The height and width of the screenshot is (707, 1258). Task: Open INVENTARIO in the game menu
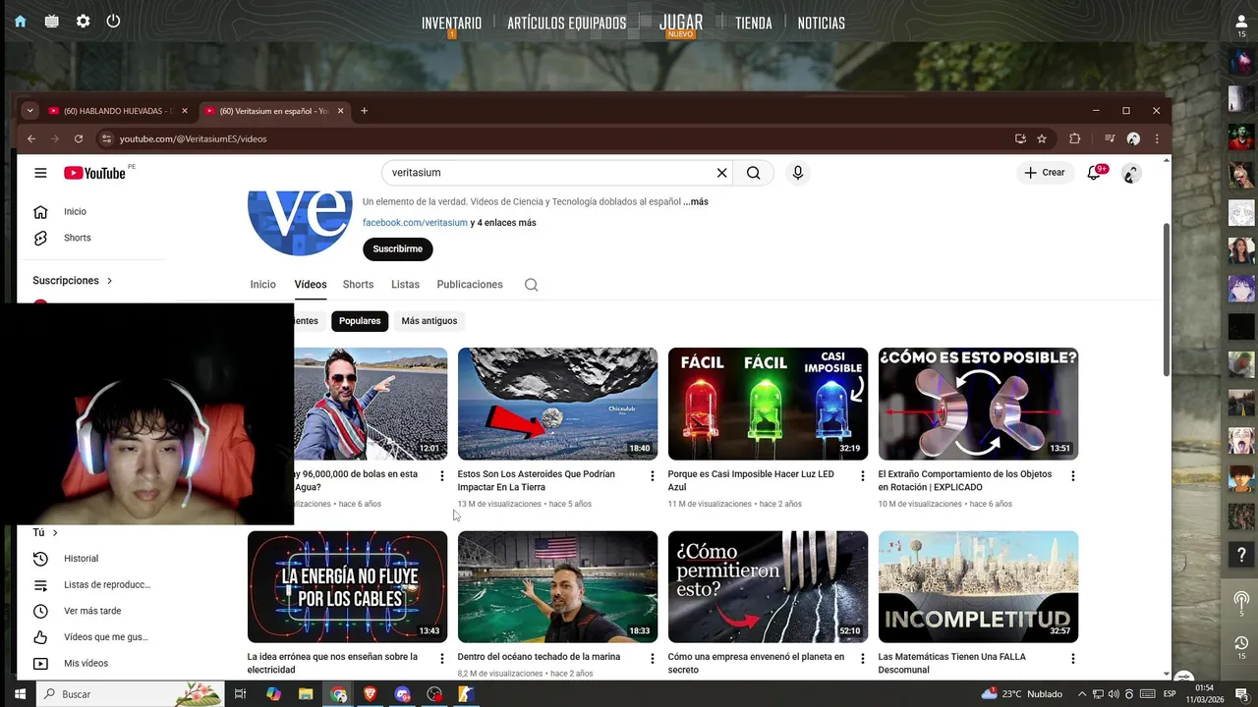tap(452, 23)
